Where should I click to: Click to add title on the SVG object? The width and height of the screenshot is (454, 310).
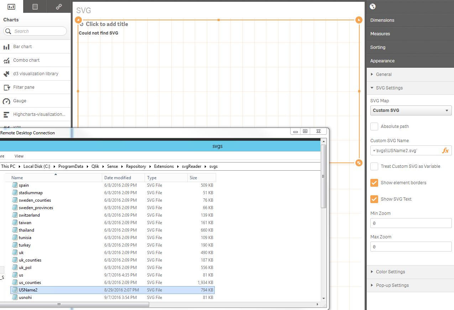pyautogui.click(x=108, y=24)
